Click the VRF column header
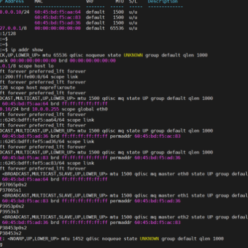This screenshot has width=248, height=248. (x=90, y=2)
